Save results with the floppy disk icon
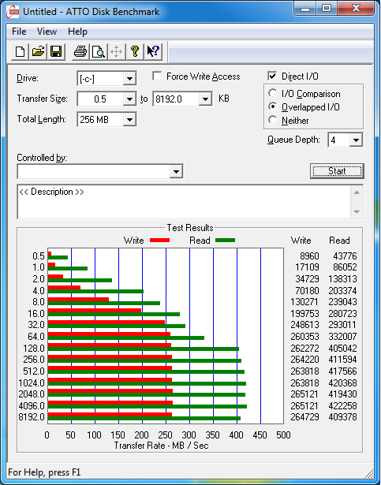The image size is (381, 485). point(56,51)
